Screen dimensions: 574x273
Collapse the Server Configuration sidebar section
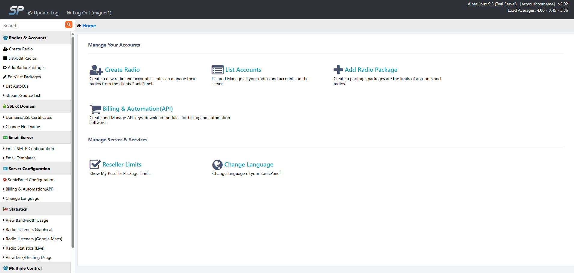pos(35,169)
